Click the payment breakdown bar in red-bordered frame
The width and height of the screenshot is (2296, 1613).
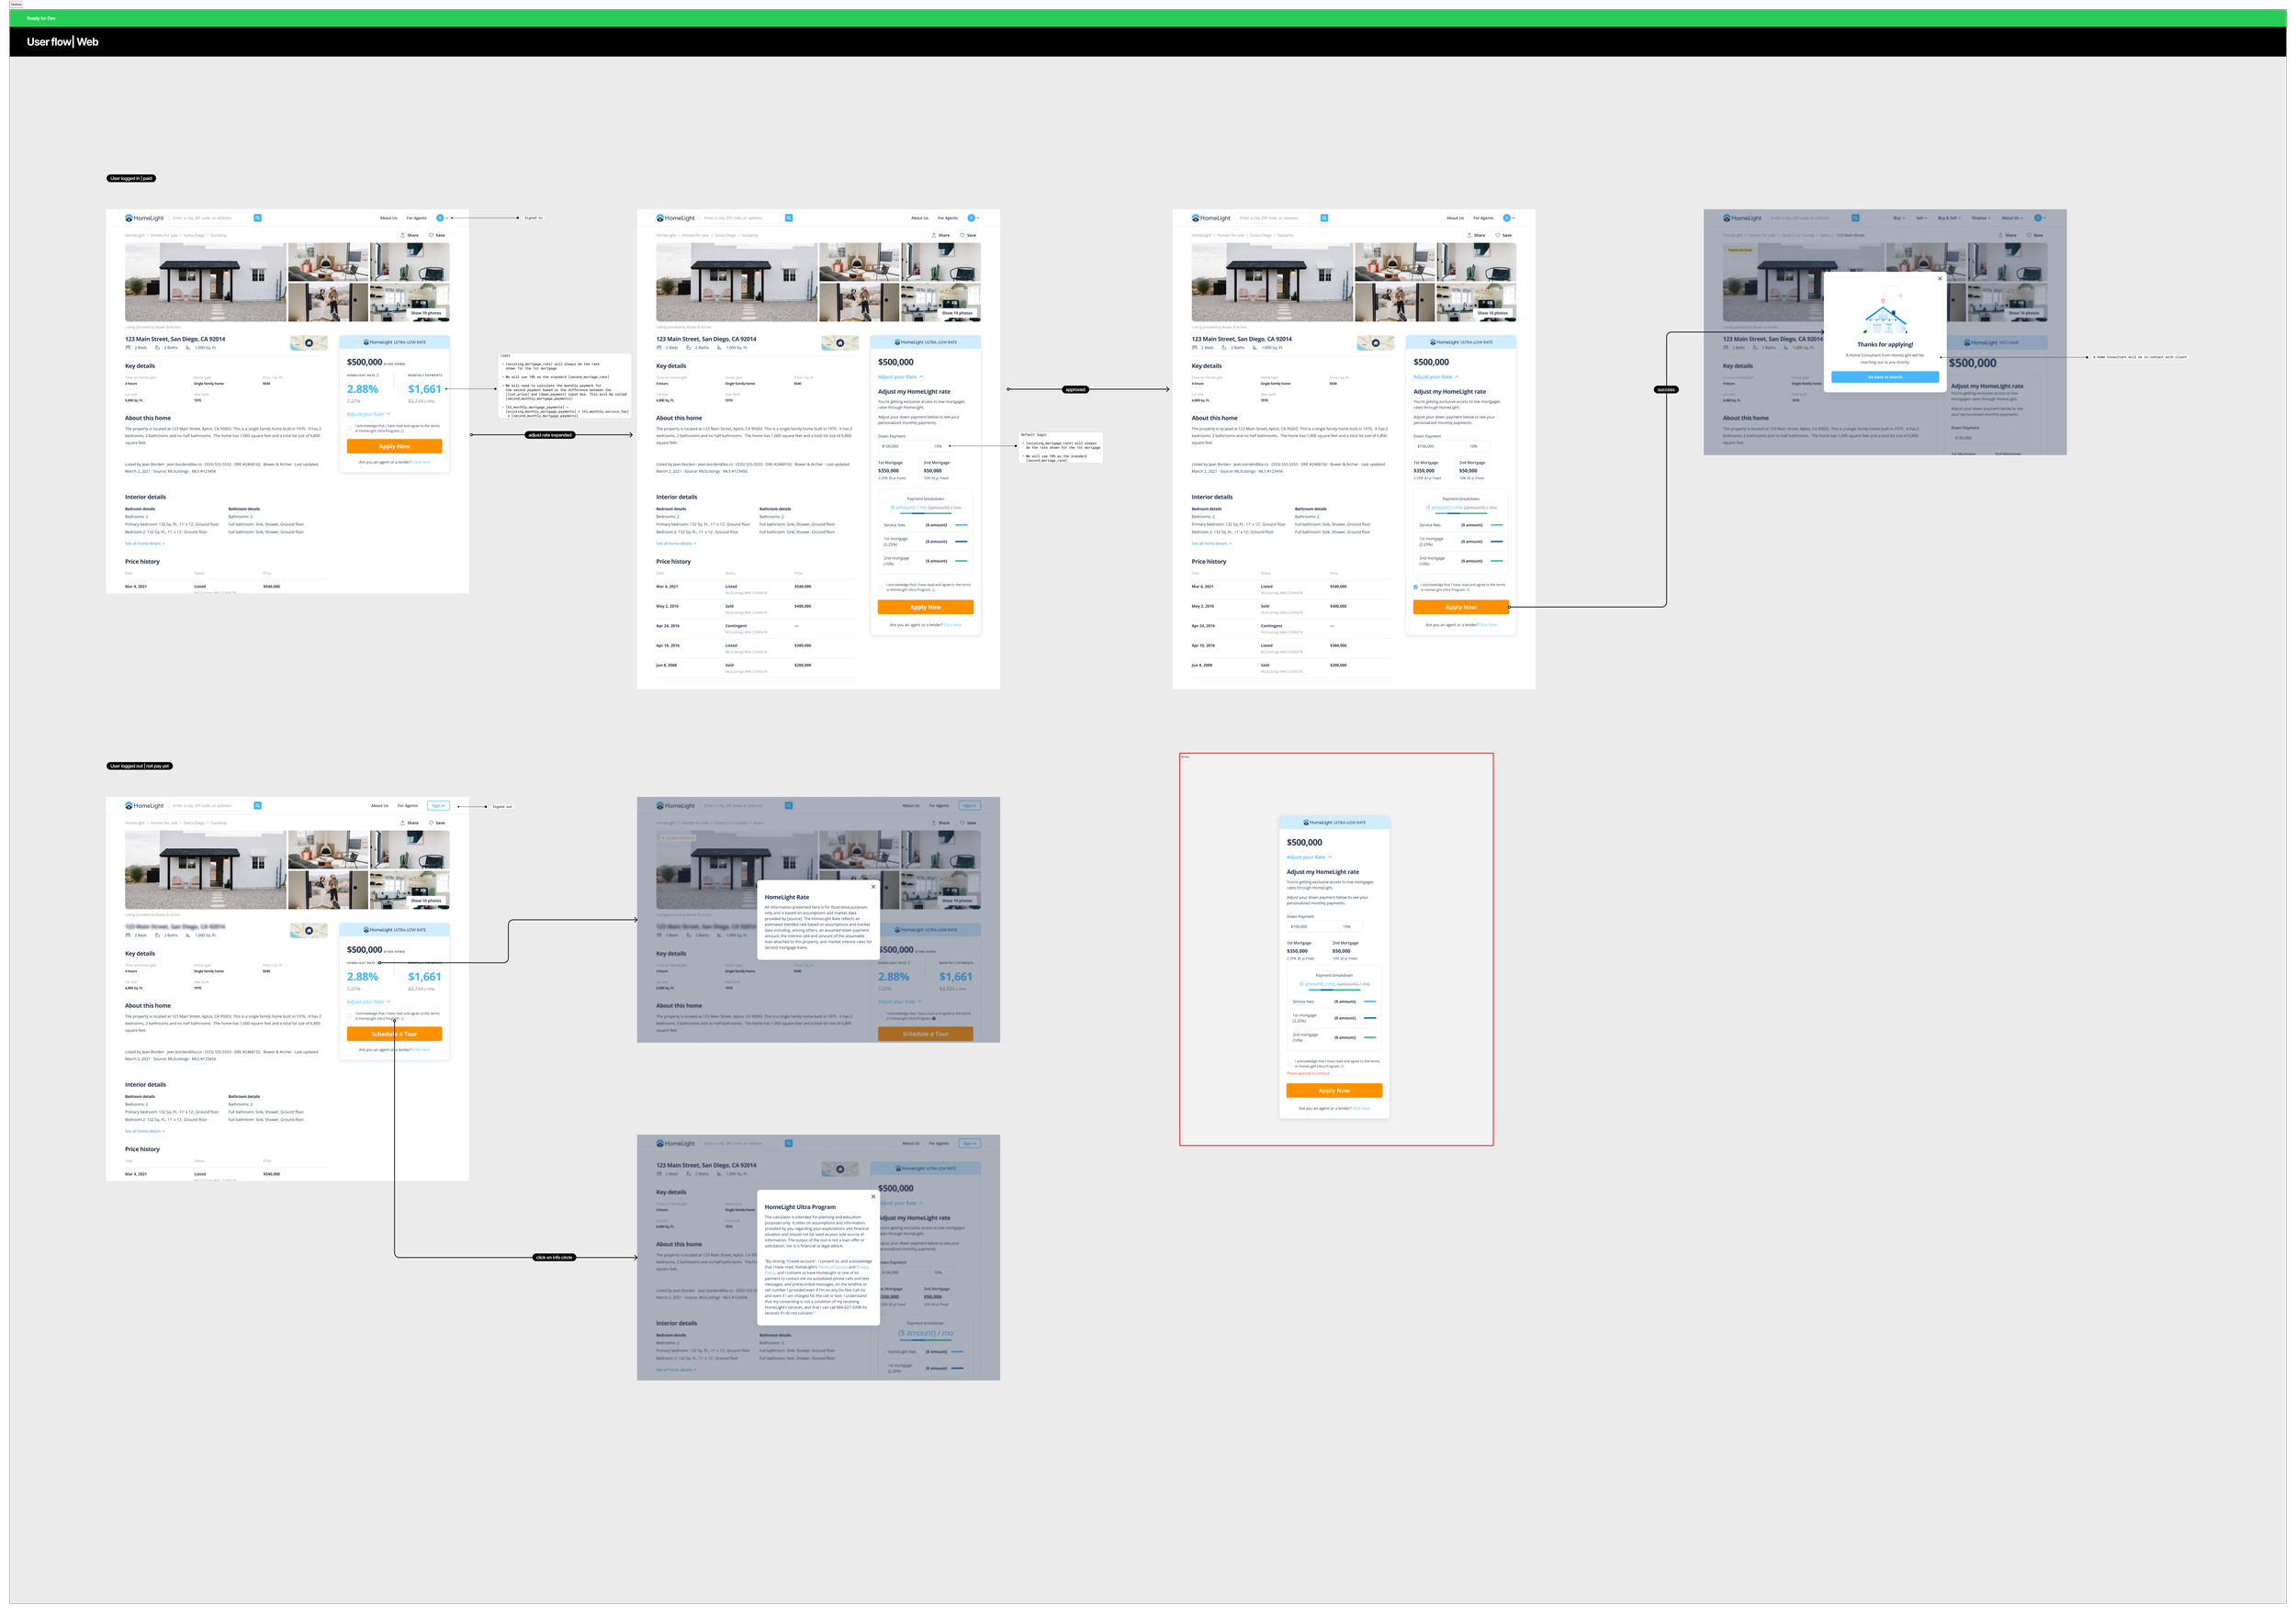[x=1334, y=990]
